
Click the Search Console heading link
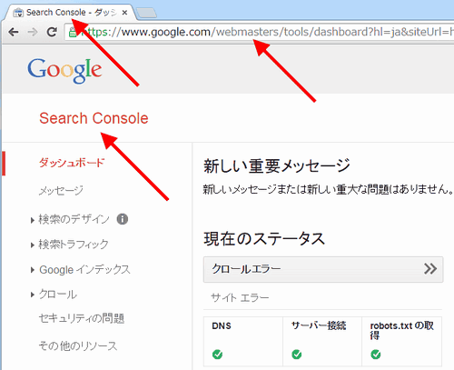click(x=94, y=118)
